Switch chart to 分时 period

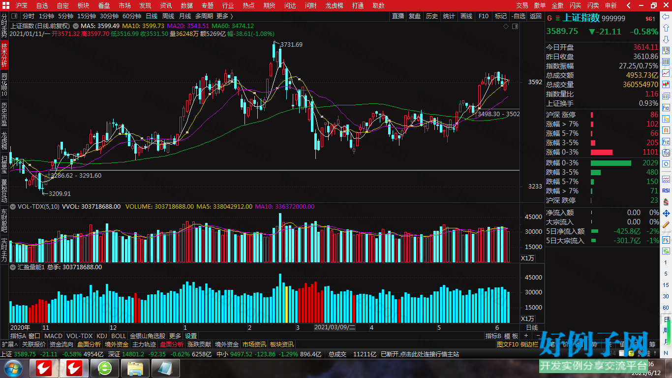[28, 16]
